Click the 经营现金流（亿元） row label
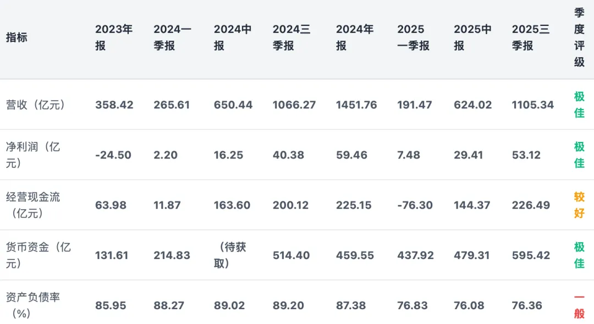Screen dimensions: 594x324 (x=33, y=205)
